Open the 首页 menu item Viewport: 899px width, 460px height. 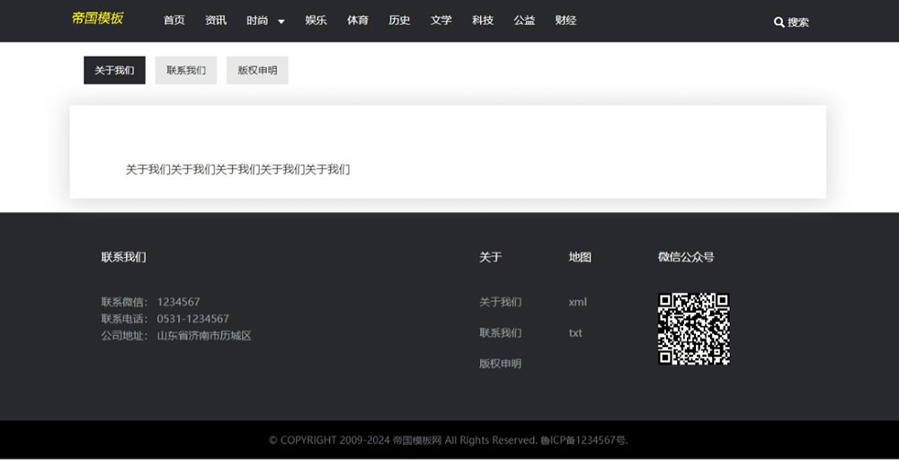point(174,21)
